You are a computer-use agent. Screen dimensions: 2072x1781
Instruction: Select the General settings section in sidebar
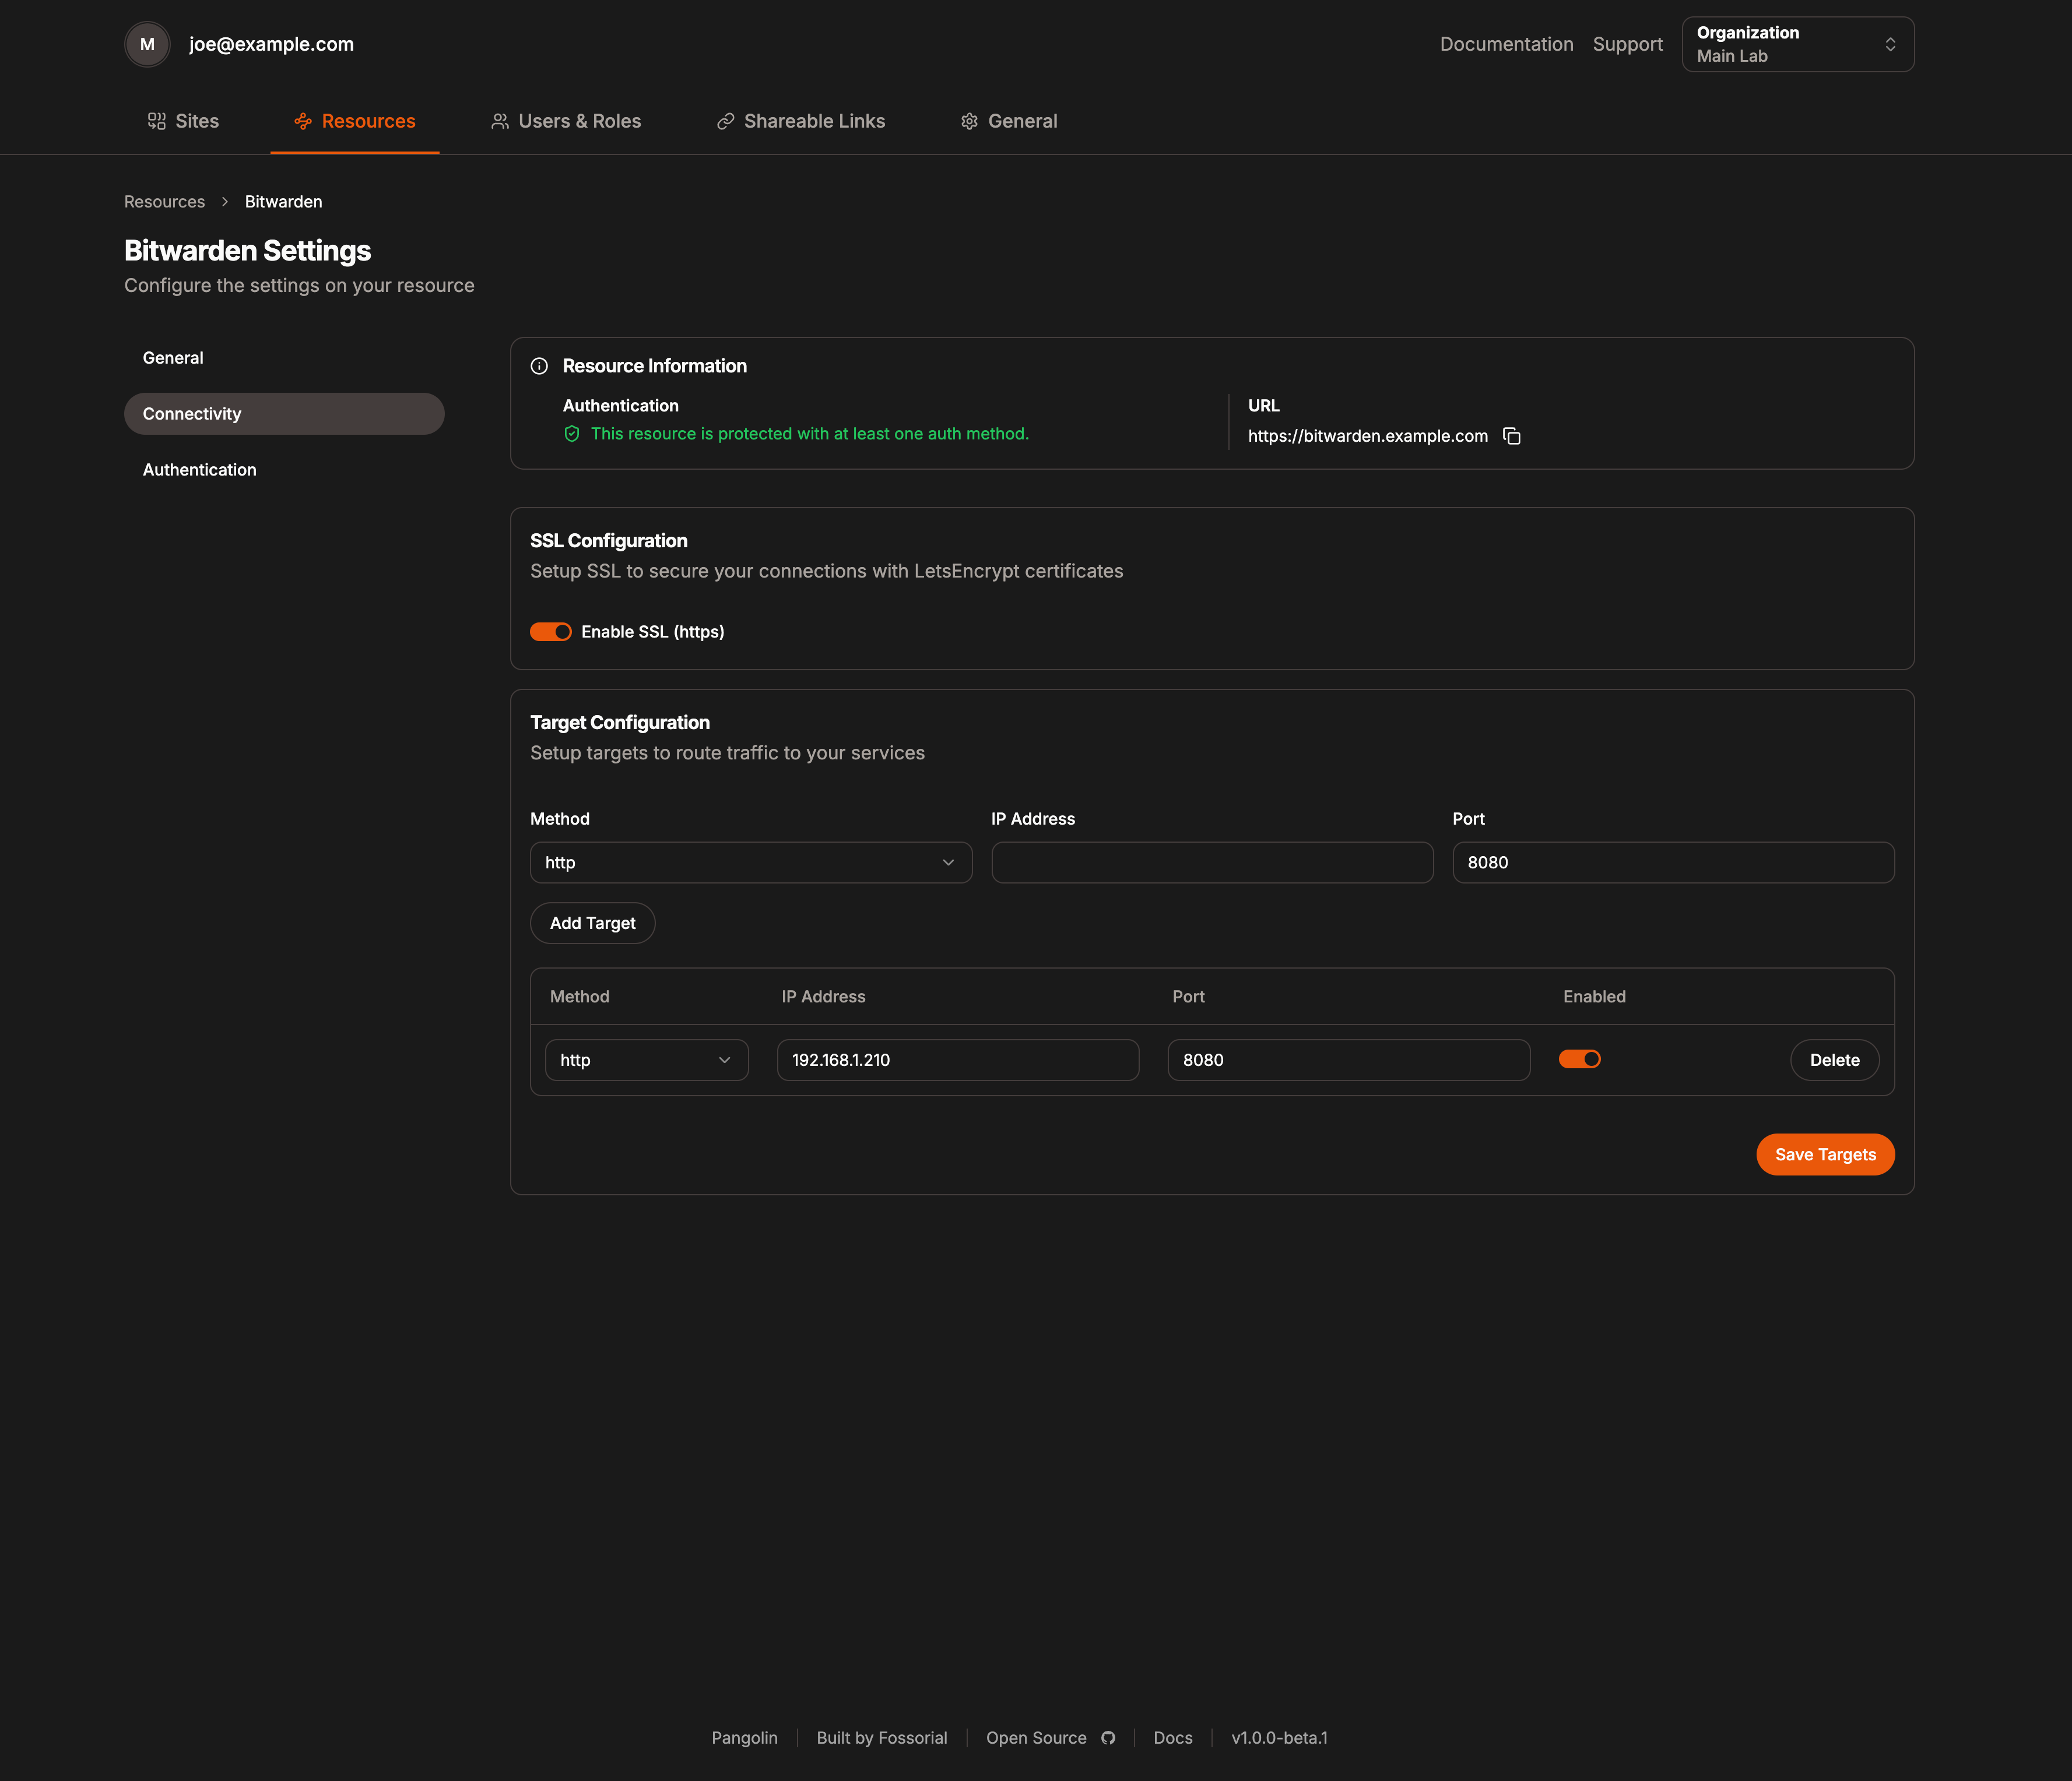point(173,357)
